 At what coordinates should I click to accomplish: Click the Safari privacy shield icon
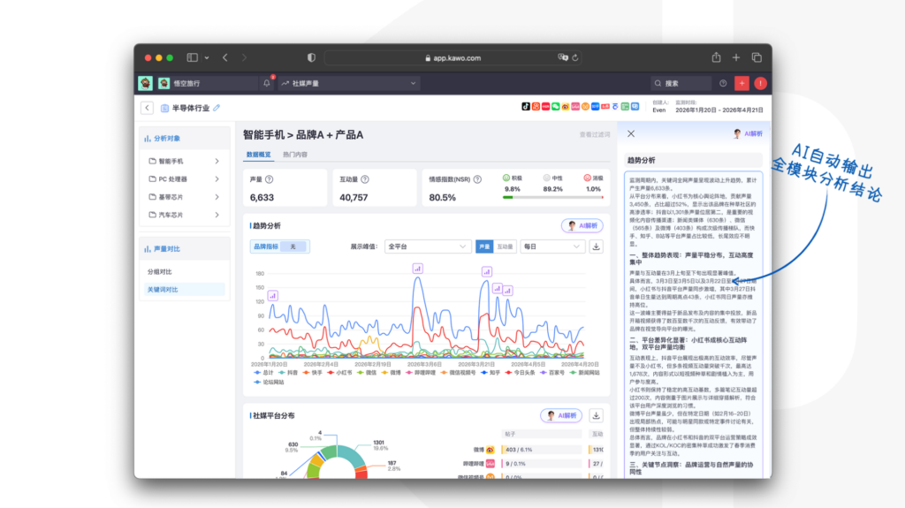point(311,57)
